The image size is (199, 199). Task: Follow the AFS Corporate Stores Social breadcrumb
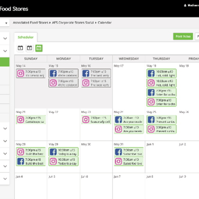tap(73, 23)
